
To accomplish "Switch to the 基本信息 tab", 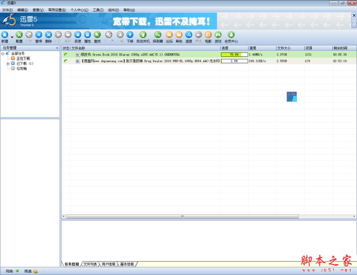I will click(x=127, y=264).
